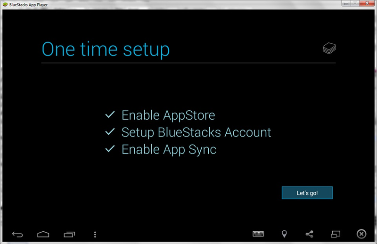Tap the Android back arrow icon
The image size is (377, 244).
point(17,234)
